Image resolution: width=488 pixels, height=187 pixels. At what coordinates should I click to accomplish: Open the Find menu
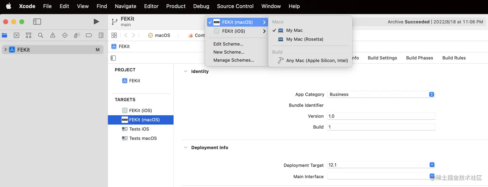[102, 6]
